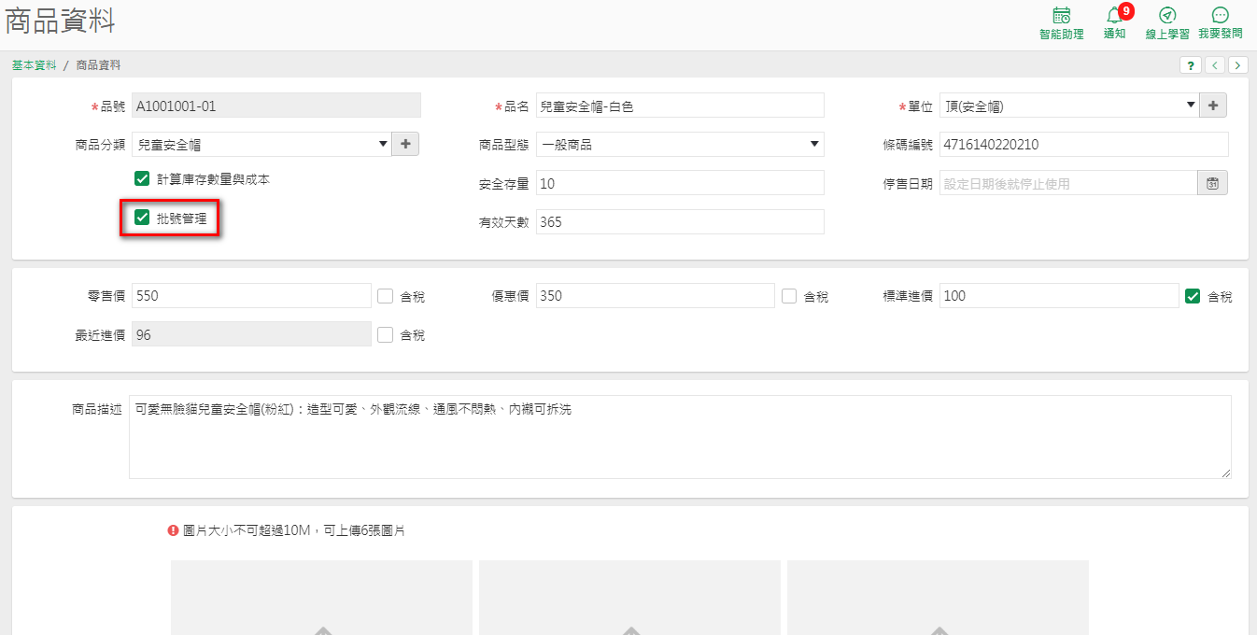Screen dimensions: 1257x635
Task: Click the 品名 input field
Action: (x=680, y=106)
